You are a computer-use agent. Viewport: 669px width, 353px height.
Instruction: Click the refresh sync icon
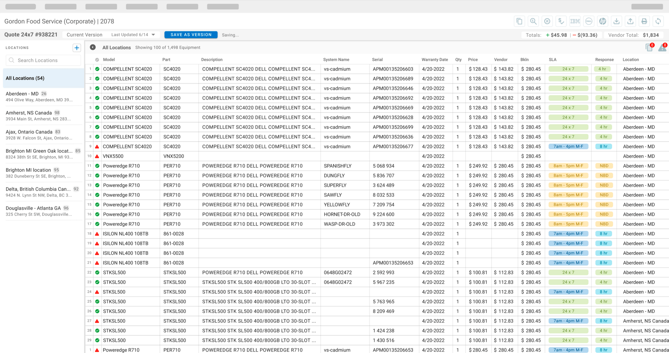pos(658,21)
